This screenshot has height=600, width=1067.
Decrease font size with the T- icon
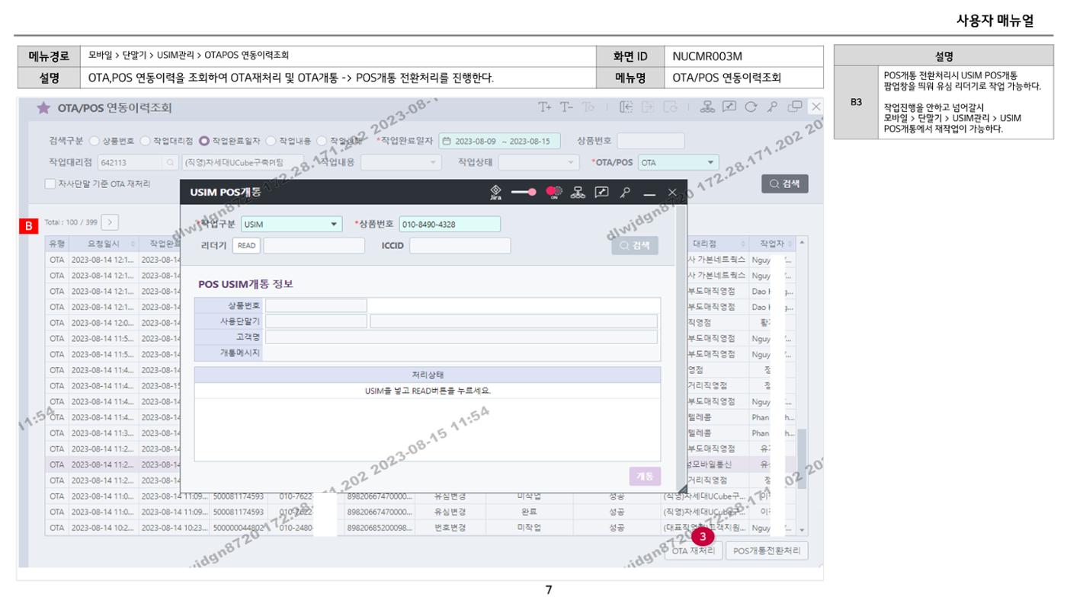click(x=566, y=107)
